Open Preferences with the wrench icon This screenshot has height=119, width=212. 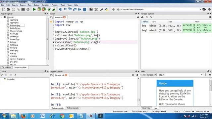(102, 9)
